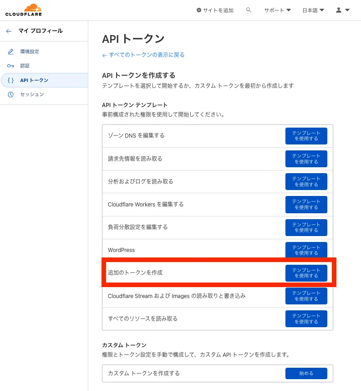Image resolution: width=361 pixels, height=391 pixels.
Task: Select the clock icon beside セッション
Action: pos(10,94)
